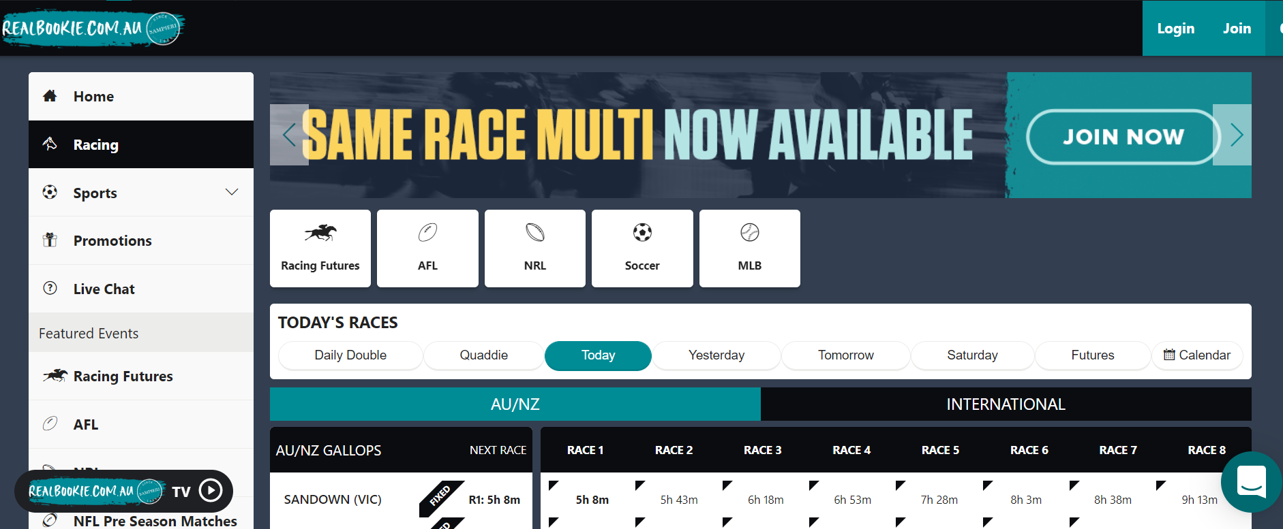Open the Calendar date picker

pyautogui.click(x=1196, y=355)
